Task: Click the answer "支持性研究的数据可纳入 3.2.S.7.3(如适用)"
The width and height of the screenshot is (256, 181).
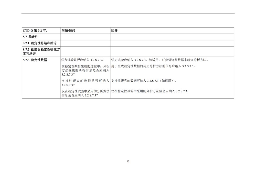Action: (144, 81)
